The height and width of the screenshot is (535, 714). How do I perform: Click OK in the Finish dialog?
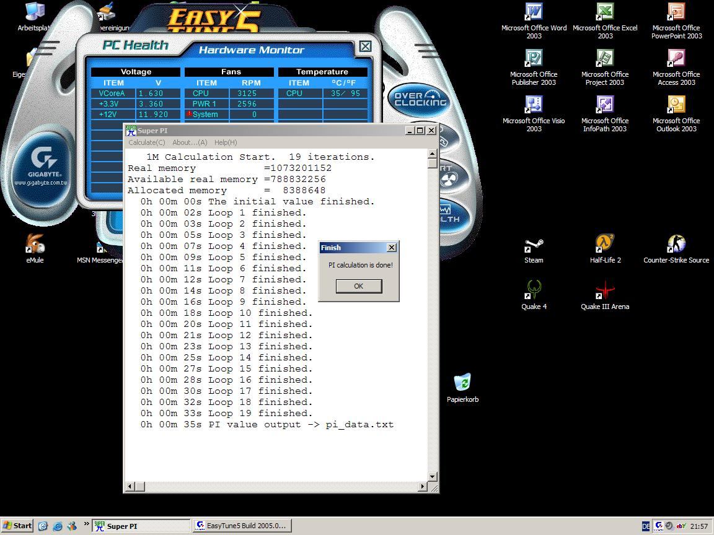359,286
